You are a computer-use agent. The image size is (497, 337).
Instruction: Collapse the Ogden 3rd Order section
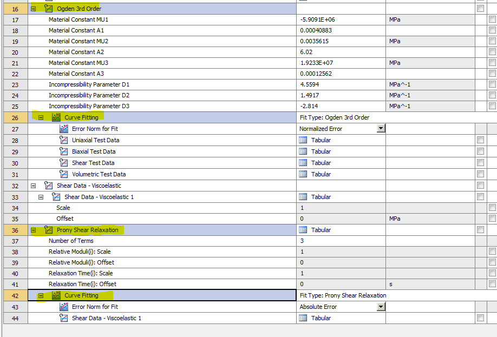coord(34,9)
